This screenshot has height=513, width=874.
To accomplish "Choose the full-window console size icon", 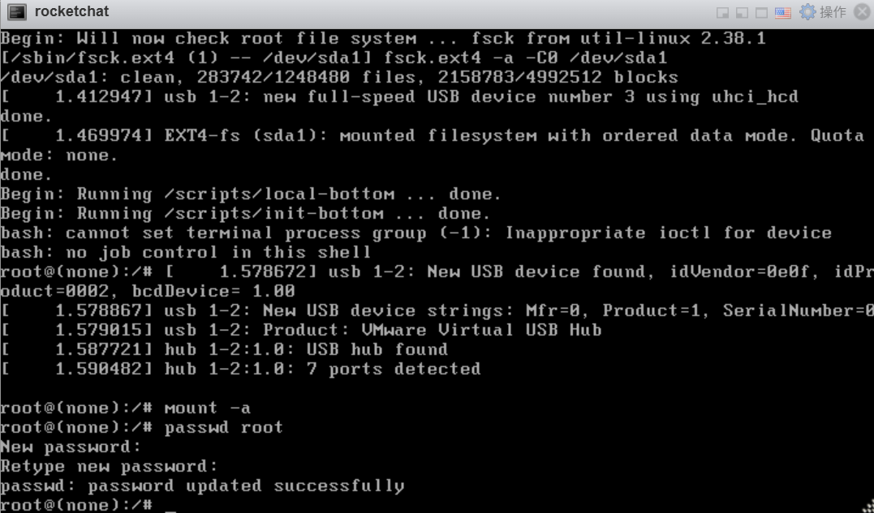I will click(x=761, y=13).
